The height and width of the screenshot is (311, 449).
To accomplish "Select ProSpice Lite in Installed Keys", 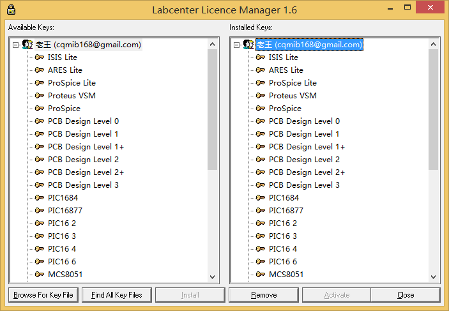I will point(293,83).
